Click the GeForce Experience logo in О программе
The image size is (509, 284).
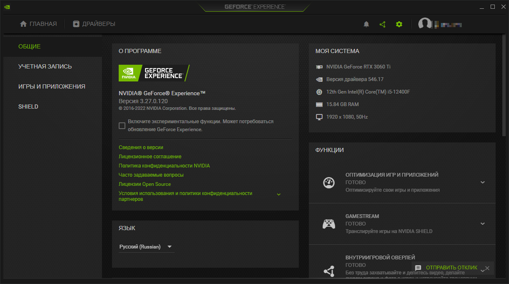click(154, 73)
